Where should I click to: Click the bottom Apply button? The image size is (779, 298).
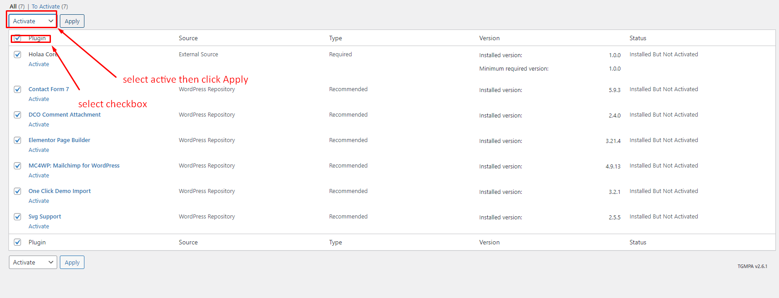72,262
